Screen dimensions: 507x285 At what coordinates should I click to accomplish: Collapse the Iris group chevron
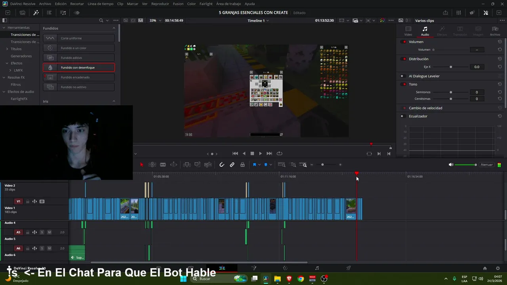coord(114,101)
